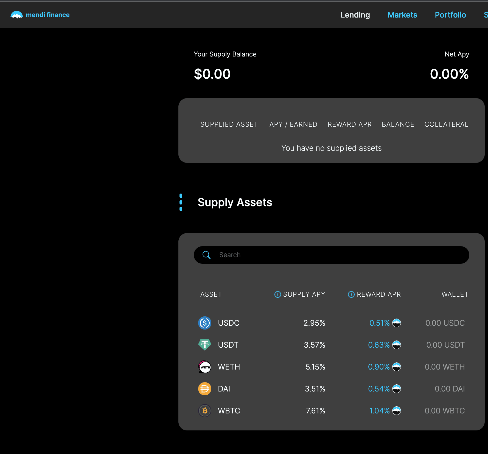Click the USDC coin icon

204,323
